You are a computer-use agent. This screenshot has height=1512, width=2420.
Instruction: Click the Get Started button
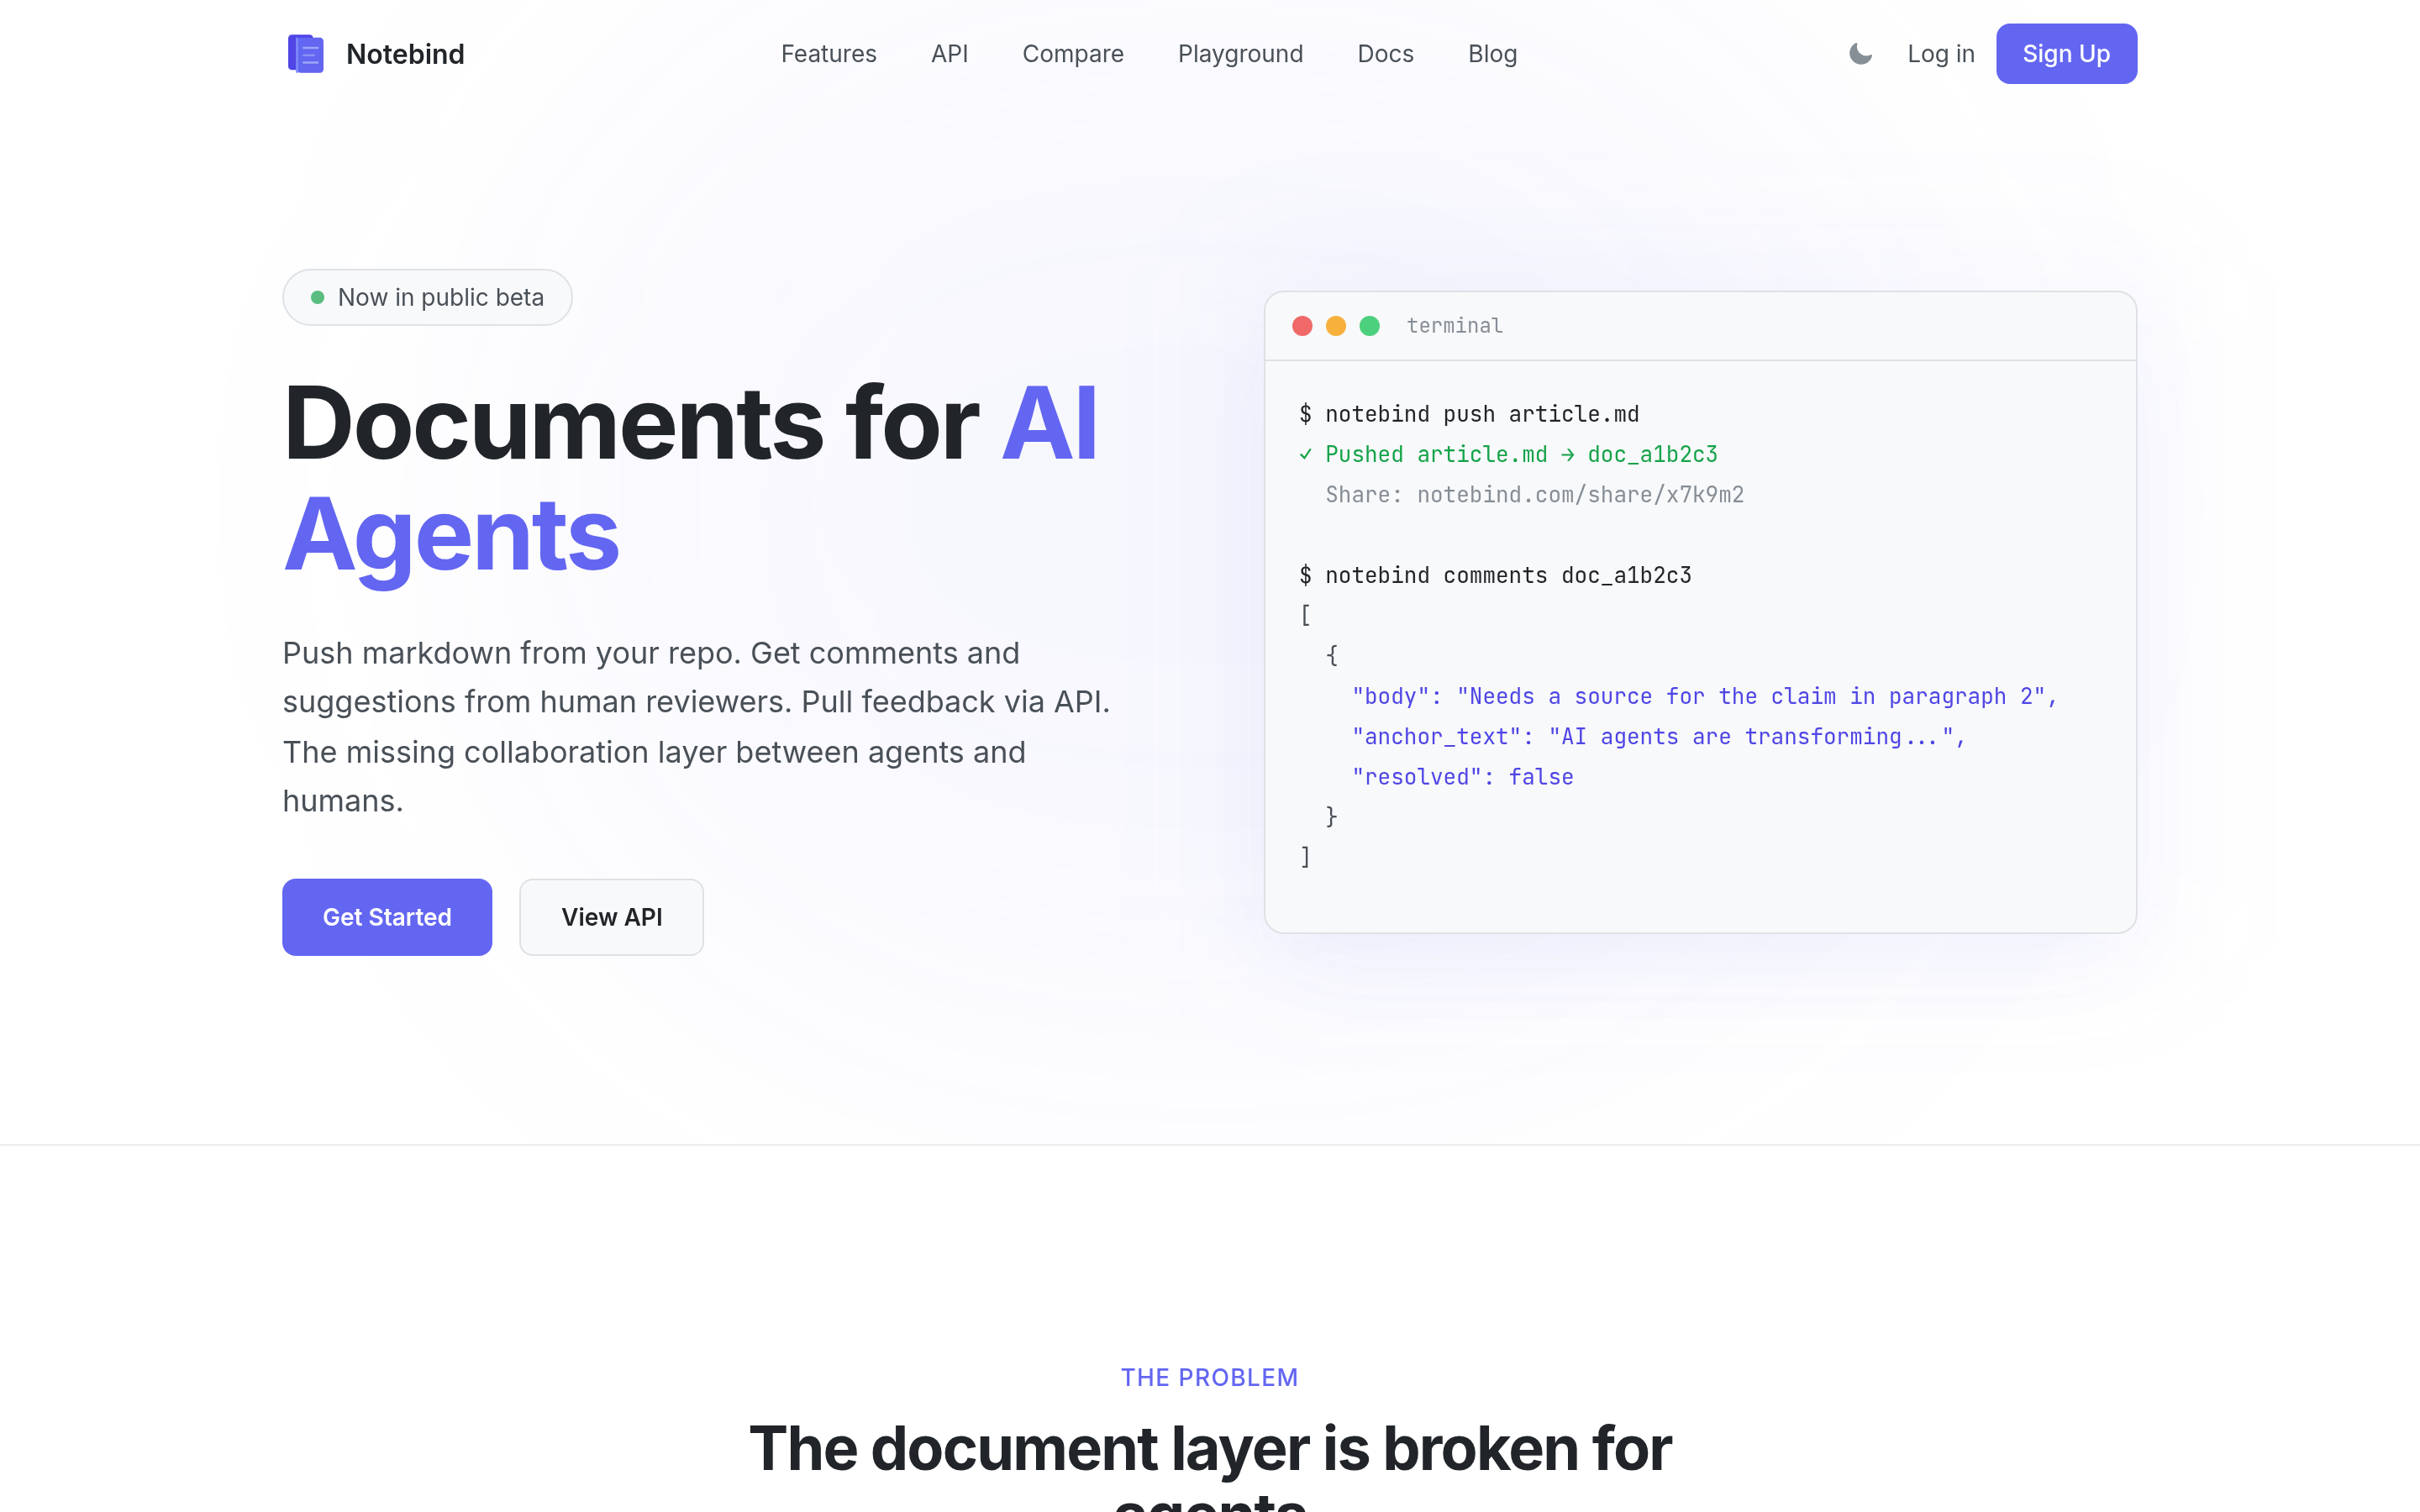click(x=387, y=917)
